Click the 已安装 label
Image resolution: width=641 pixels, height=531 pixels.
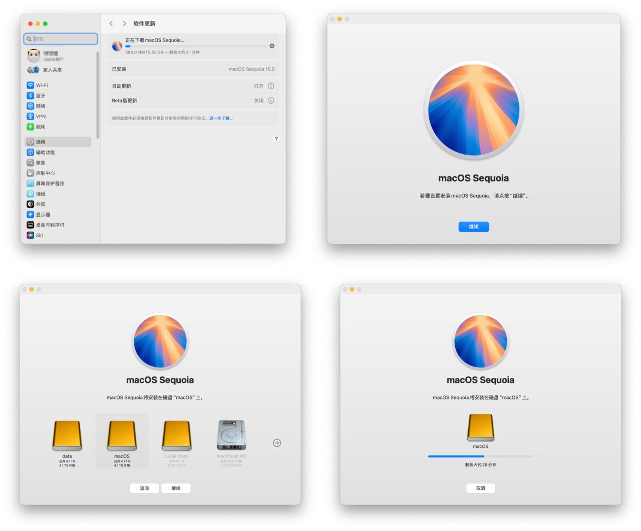(x=119, y=69)
